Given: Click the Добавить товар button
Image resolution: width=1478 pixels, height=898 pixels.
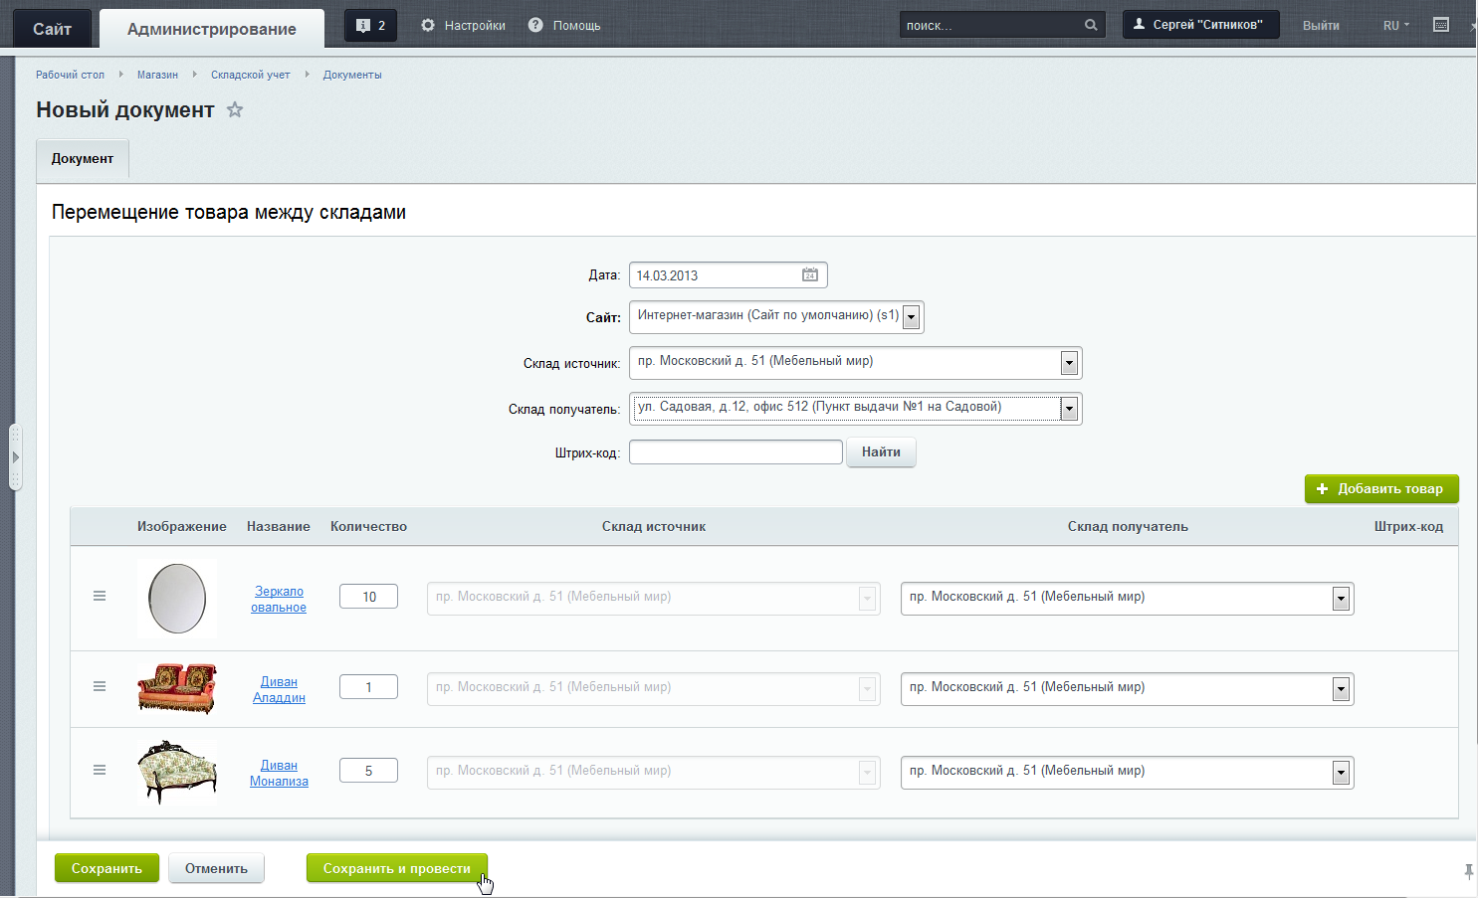Looking at the screenshot, I should [1380, 488].
